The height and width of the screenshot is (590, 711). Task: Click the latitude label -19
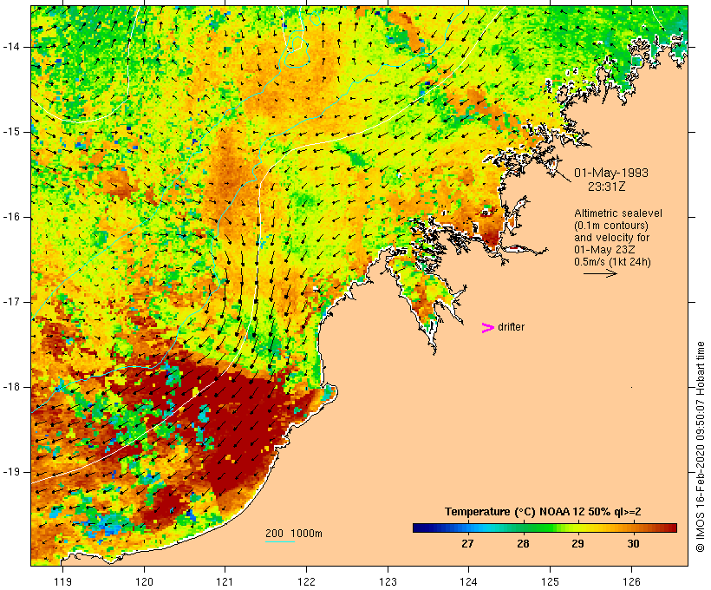12,472
